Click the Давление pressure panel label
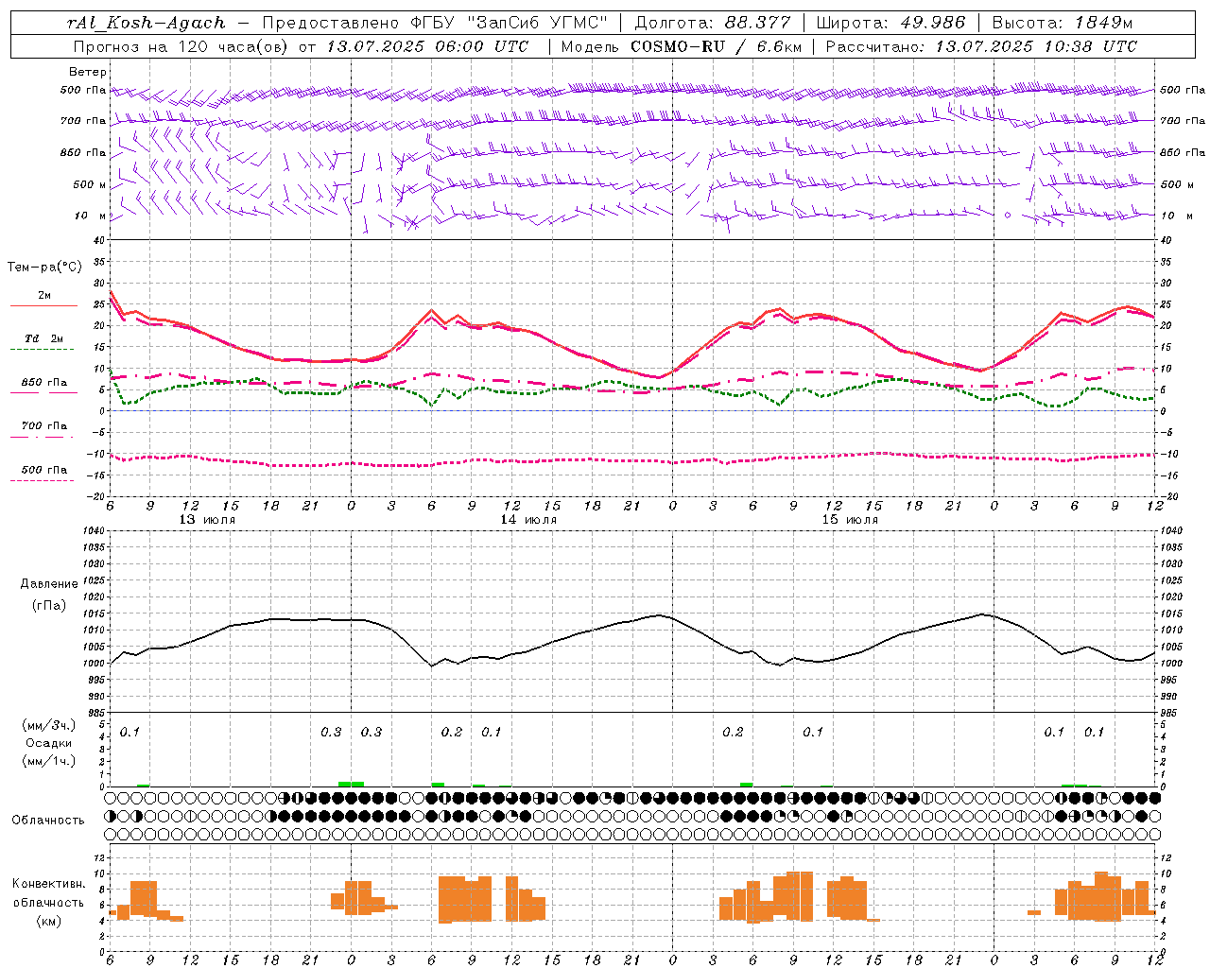Viewport: 1210px width, 968px height. pos(49,584)
